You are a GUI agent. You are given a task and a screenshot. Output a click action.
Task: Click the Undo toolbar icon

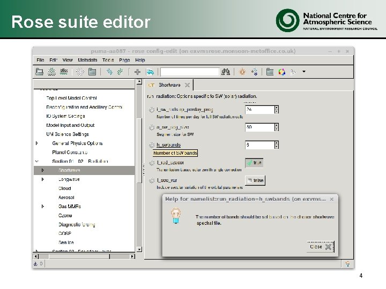[x=109, y=72]
